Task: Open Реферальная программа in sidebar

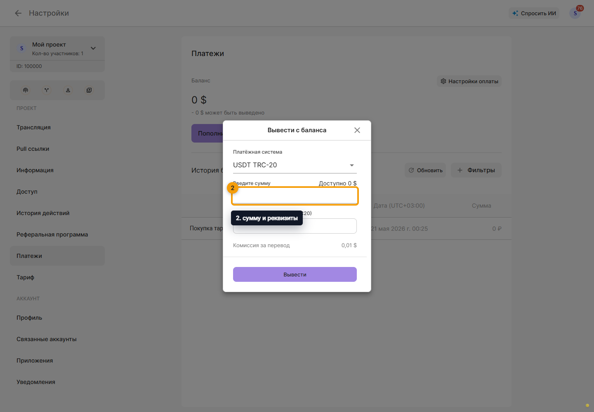Action: pos(57,234)
